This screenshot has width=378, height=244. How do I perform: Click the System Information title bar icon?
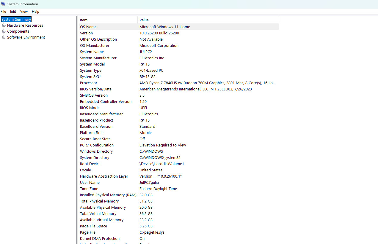click(x=3, y=4)
